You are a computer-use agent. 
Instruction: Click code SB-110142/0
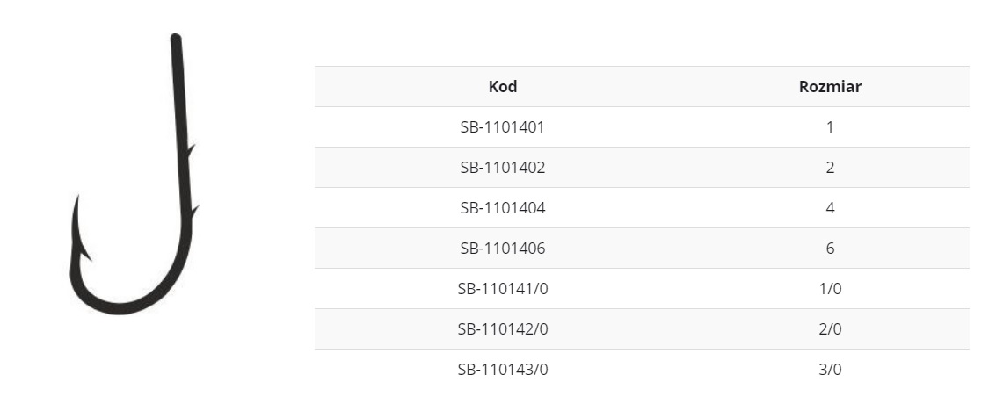tap(503, 329)
